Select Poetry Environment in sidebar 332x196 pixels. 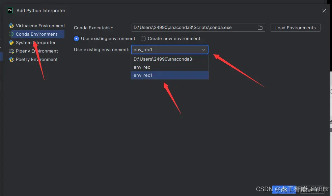[36, 59]
